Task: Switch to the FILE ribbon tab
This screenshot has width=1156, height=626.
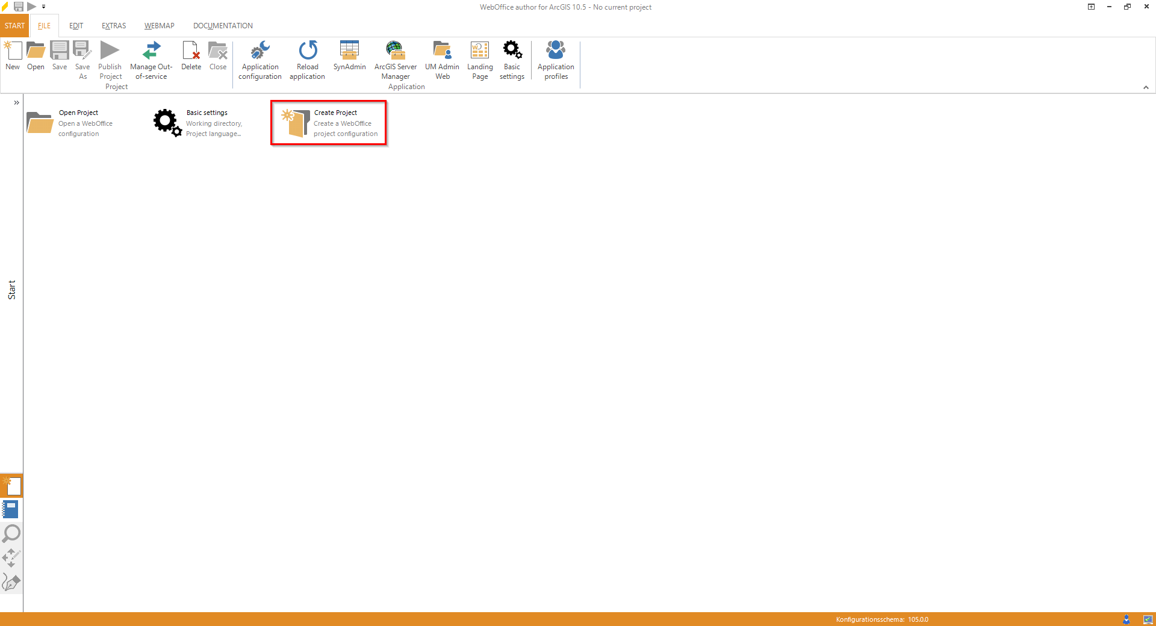Action: coord(45,26)
